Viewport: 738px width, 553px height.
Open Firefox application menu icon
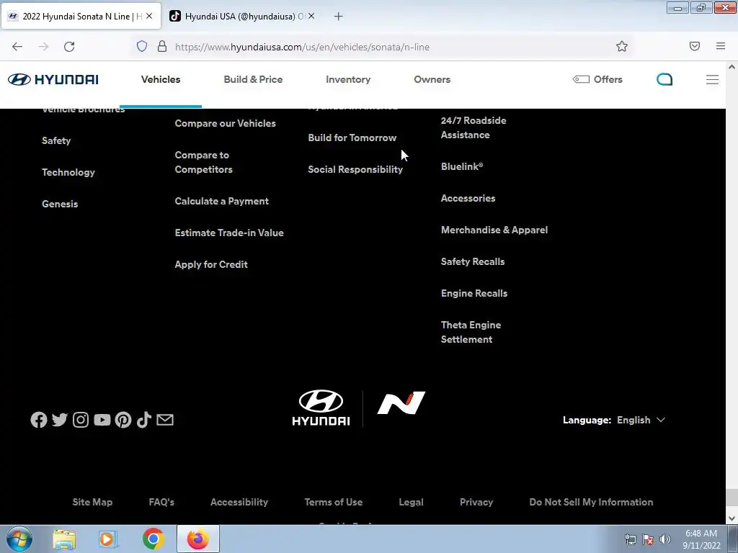[721, 46]
